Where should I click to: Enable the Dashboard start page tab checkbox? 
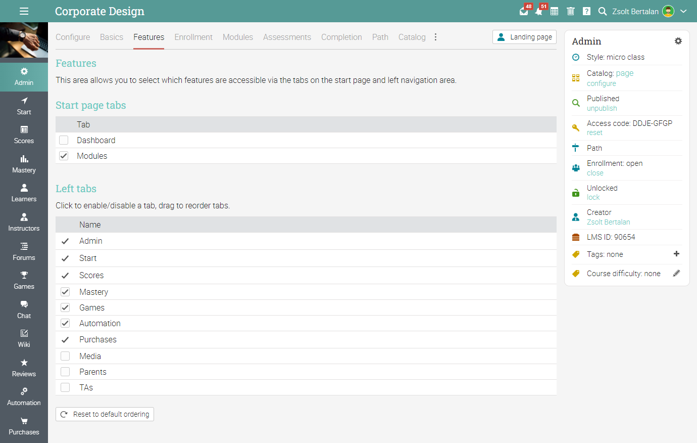tap(64, 140)
